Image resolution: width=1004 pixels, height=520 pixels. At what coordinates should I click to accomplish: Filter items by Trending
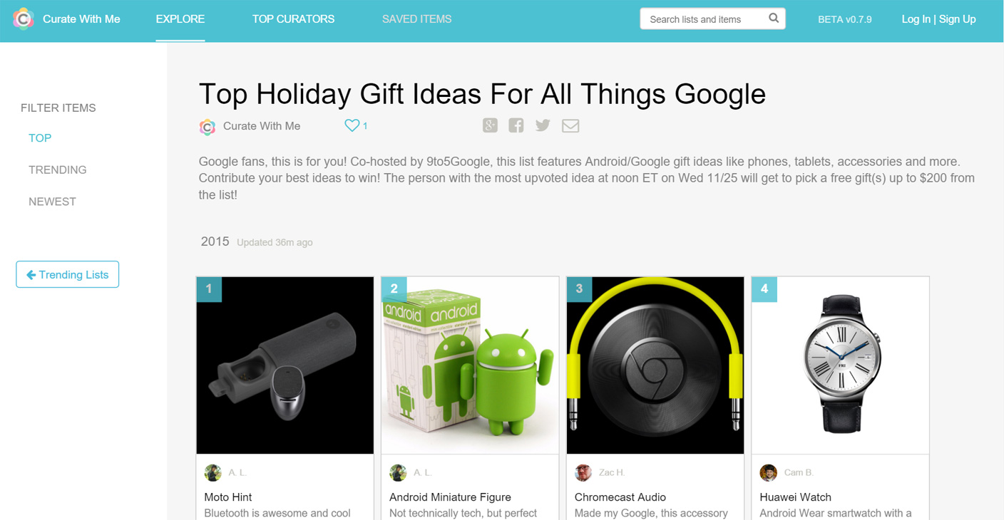[x=58, y=170]
